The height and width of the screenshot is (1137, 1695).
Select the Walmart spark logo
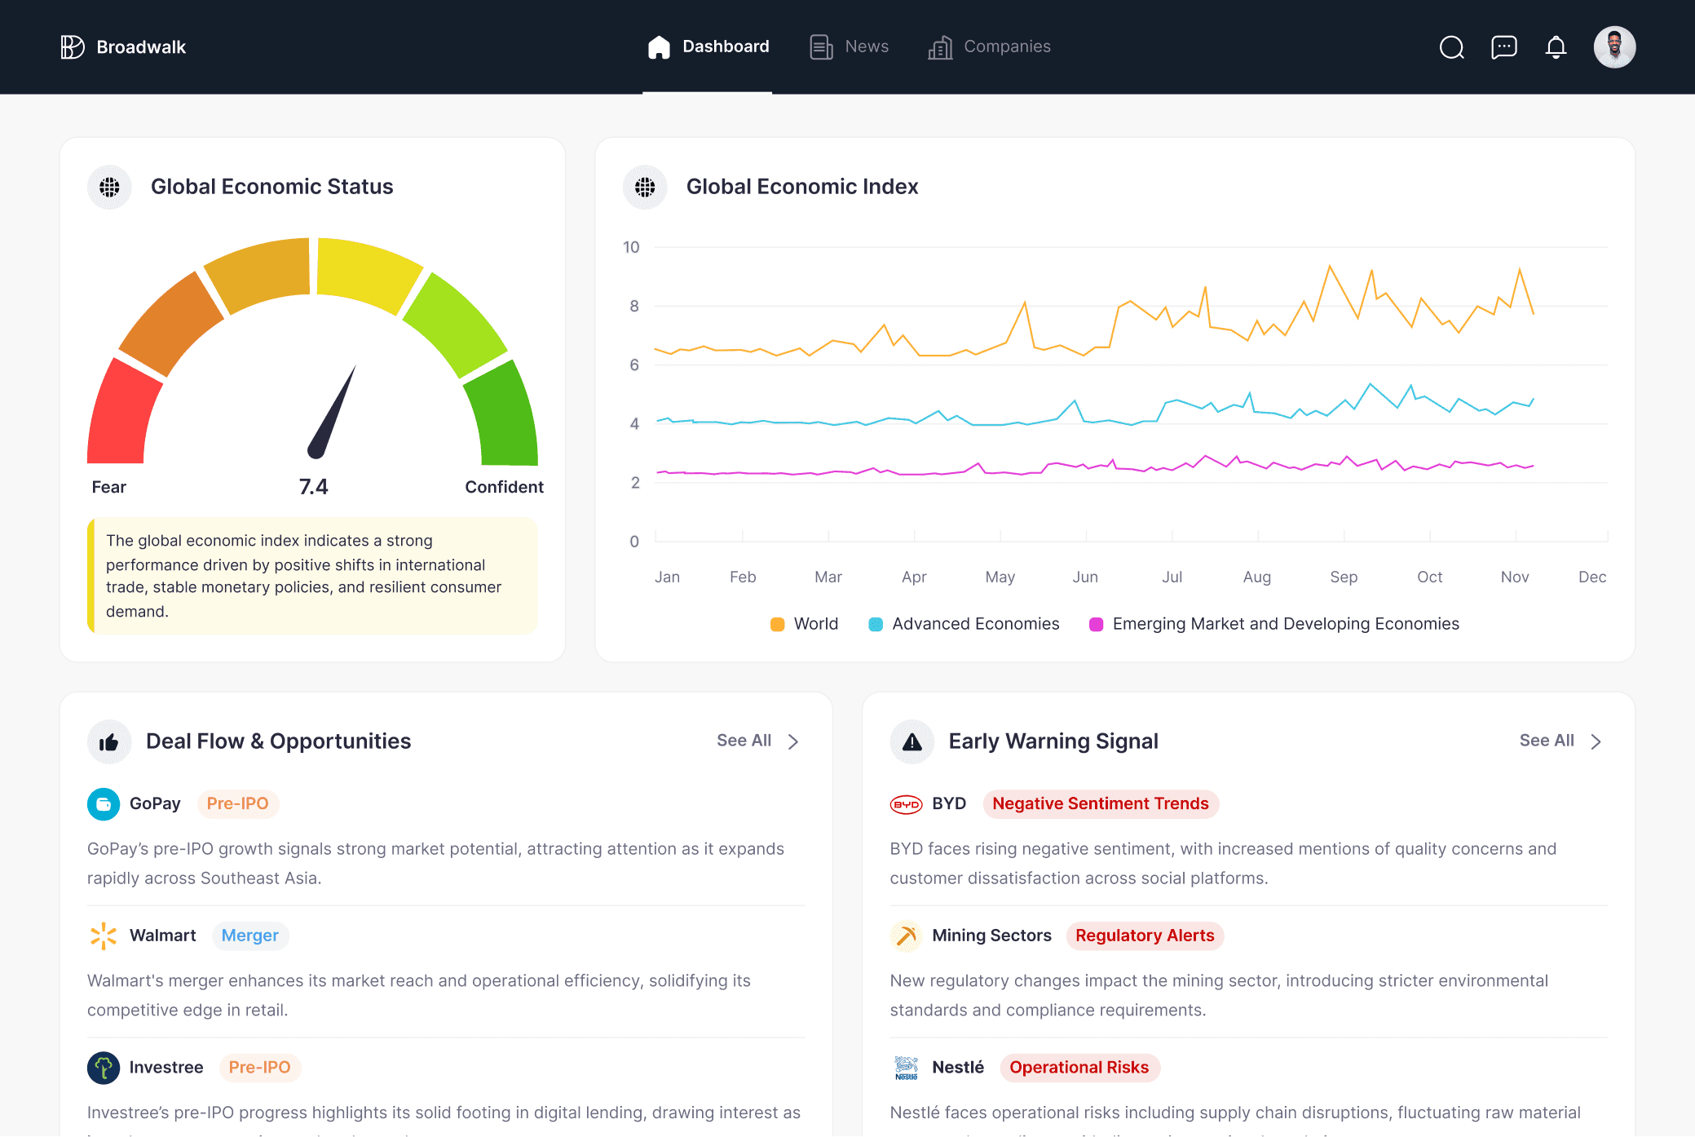pyautogui.click(x=104, y=936)
